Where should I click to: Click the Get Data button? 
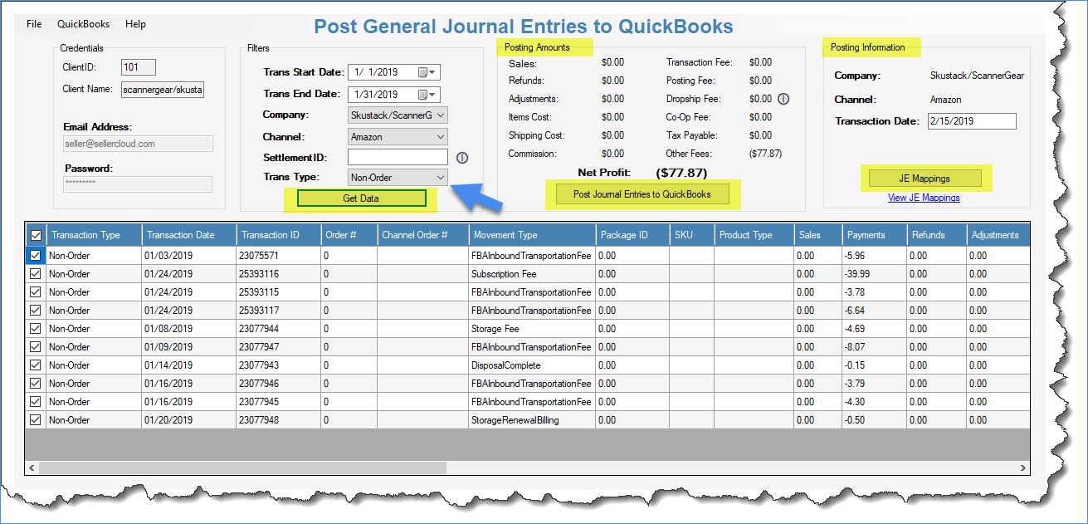[x=361, y=198]
